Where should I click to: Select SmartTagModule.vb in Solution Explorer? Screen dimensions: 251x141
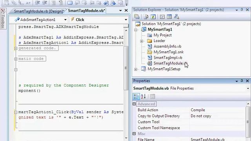(170, 63)
